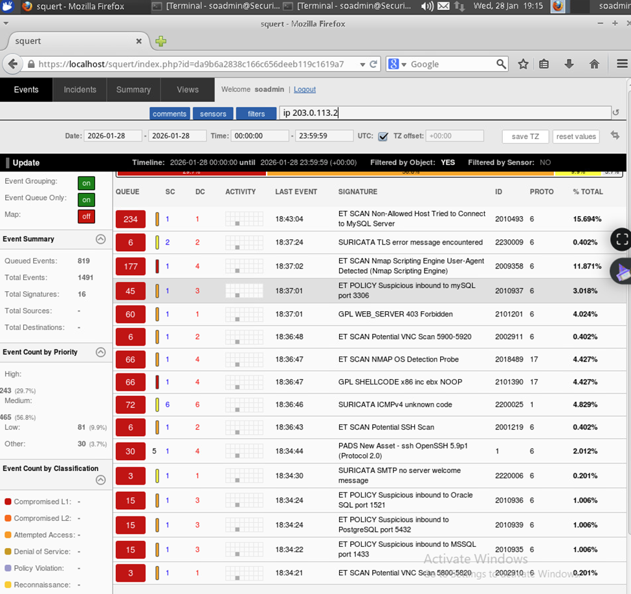This screenshot has height=594, width=631.
Task: Click the end Time field 23:59:59
Action: pos(324,136)
